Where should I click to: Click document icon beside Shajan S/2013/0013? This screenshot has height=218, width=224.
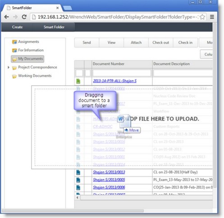78,173
